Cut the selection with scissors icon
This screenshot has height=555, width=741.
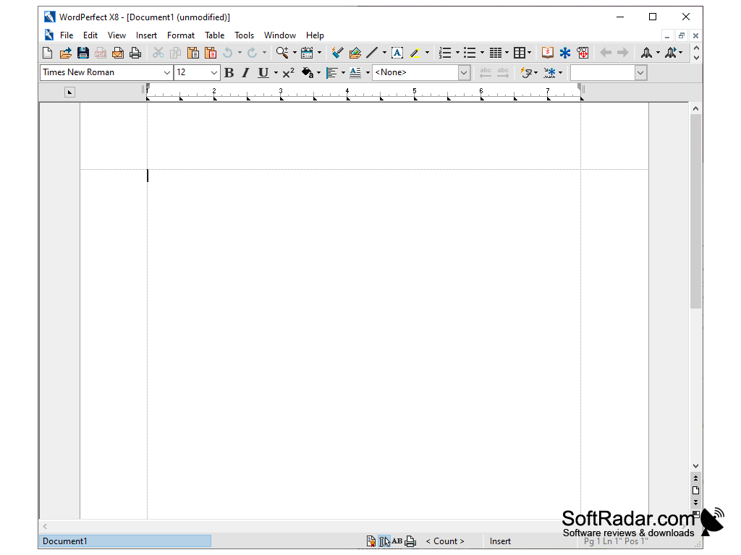pyautogui.click(x=158, y=52)
